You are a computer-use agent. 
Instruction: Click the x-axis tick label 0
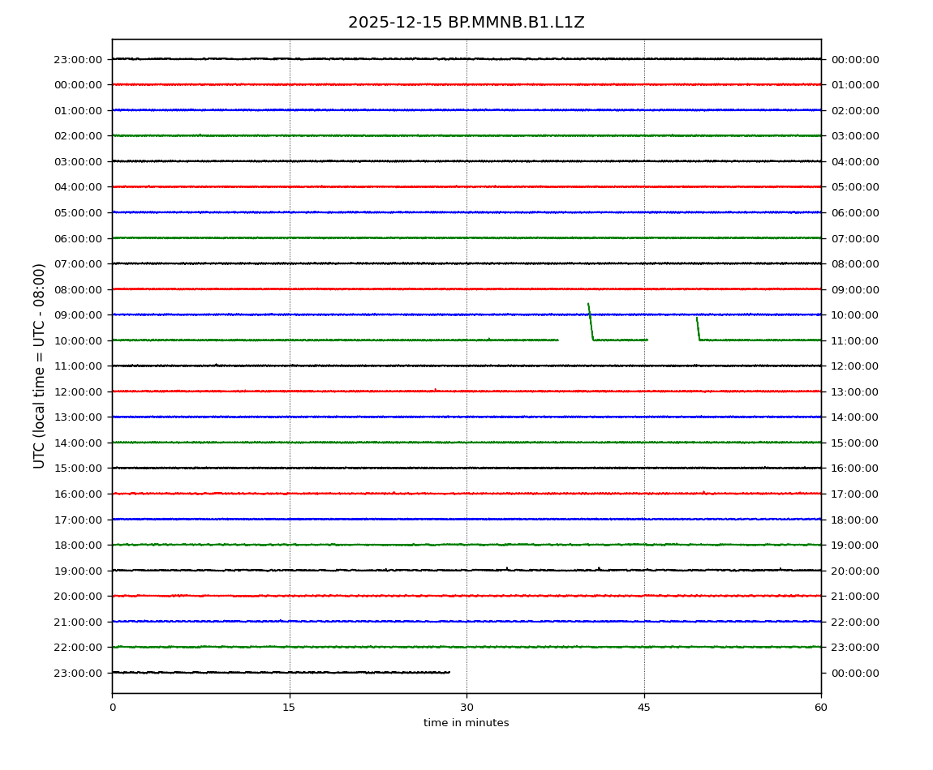[x=112, y=708]
